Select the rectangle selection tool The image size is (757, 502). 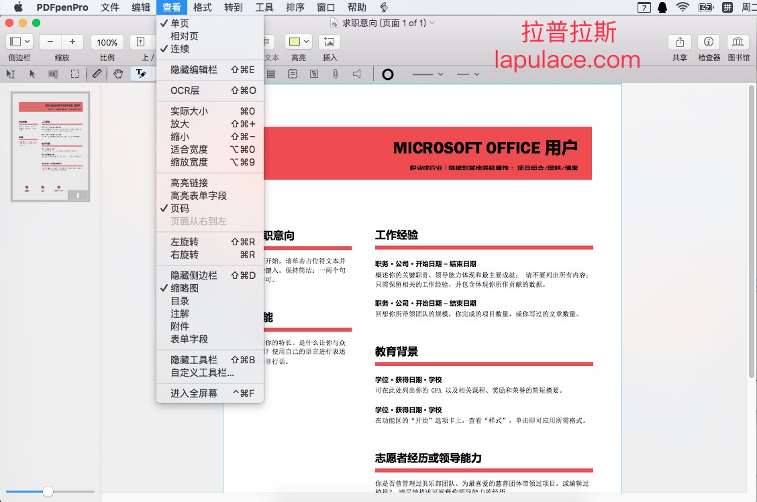(x=75, y=74)
